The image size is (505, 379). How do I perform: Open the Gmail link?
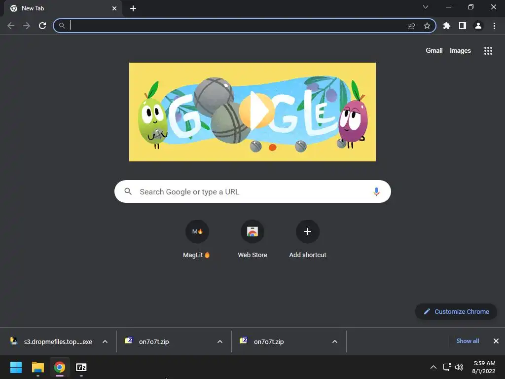(x=434, y=51)
